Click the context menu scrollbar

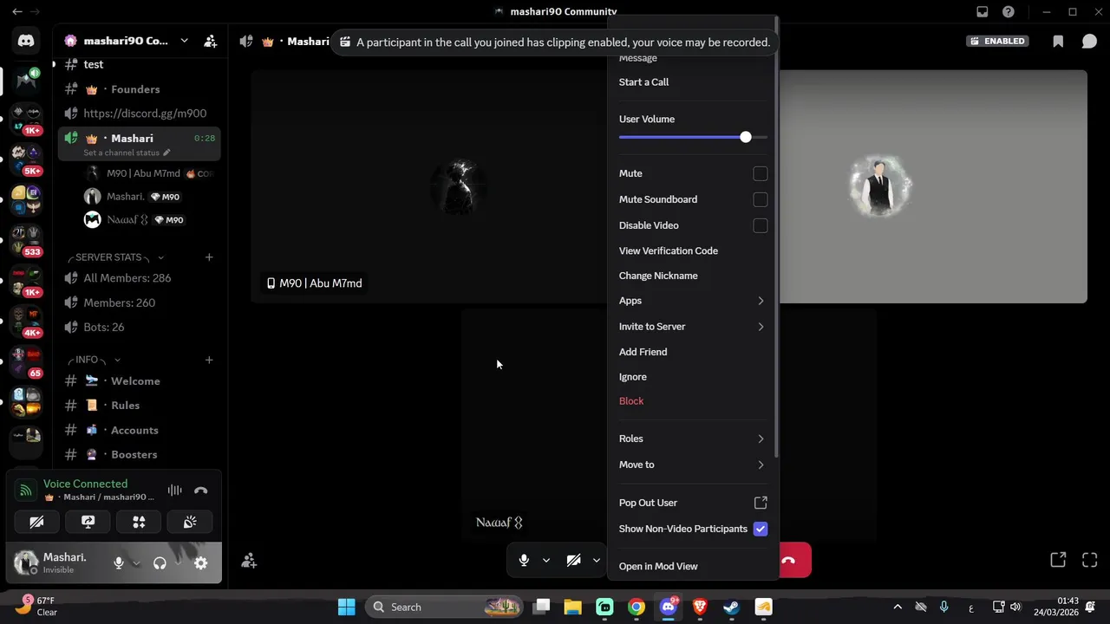tap(776, 237)
